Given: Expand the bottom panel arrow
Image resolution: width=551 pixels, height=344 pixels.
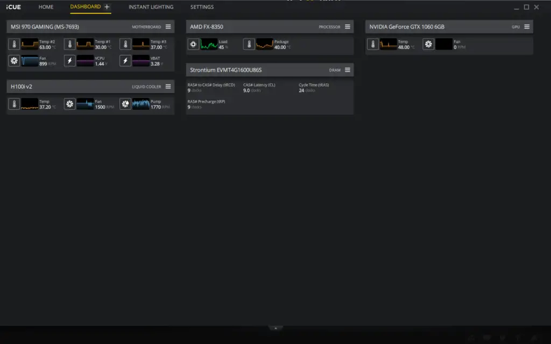Looking at the screenshot, I should [x=275, y=328].
